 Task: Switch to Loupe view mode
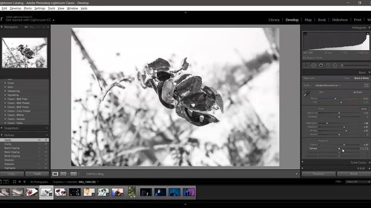[x=55, y=174]
